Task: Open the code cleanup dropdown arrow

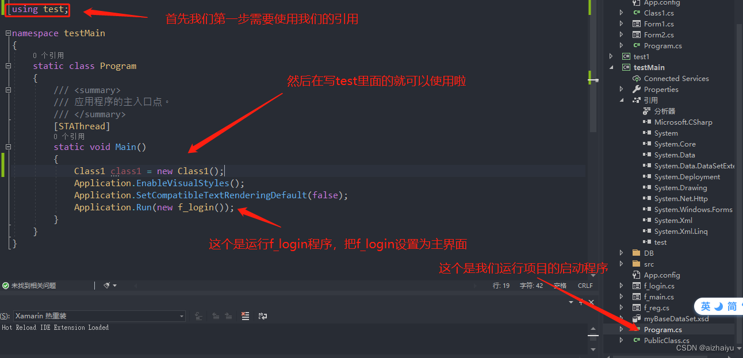Action: (x=115, y=286)
